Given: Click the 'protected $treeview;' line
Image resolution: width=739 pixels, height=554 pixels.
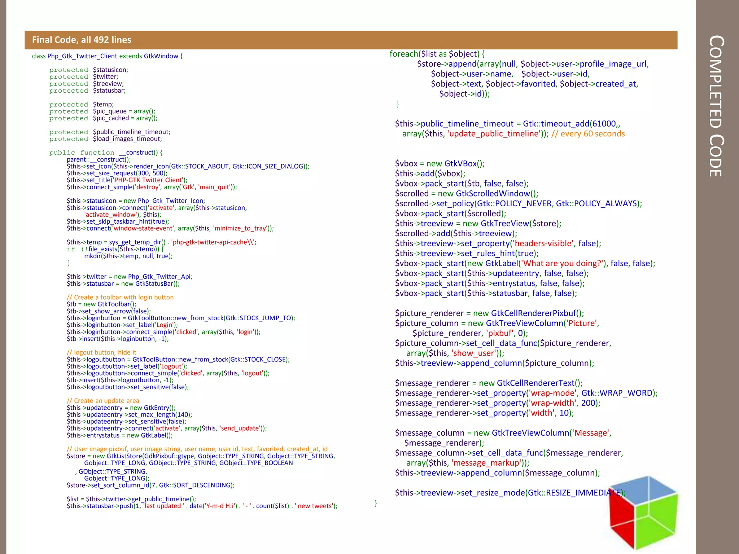Looking at the screenshot, I should click(87, 84).
